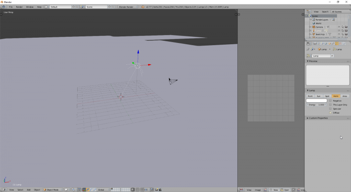This screenshot has width=351, height=192.
Task: Click the Blender logo info editor icon
Action: [x=4, y=7]
